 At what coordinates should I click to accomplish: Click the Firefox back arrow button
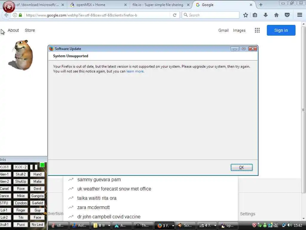pyautogui.click(x=6, y=15)
